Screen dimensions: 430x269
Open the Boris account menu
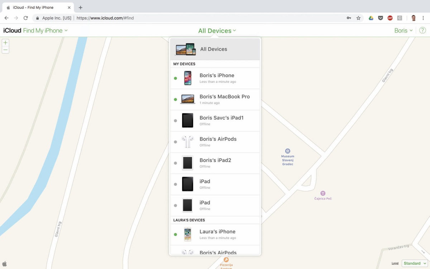(403, 30)
